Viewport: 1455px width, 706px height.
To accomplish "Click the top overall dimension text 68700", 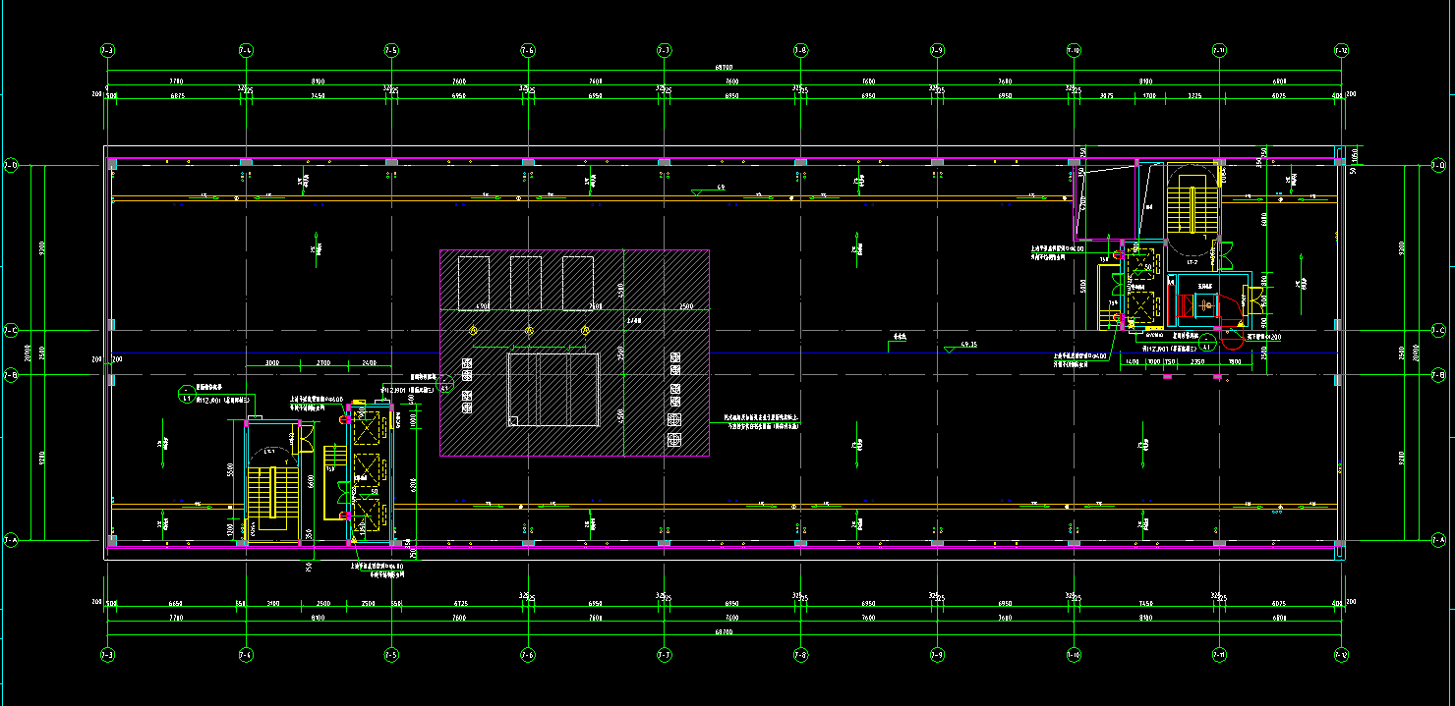I will point(724,68).
